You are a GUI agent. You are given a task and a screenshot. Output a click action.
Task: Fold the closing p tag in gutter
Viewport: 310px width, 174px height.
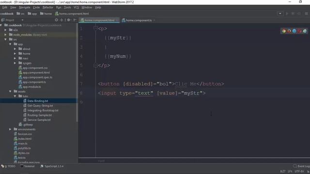coord(95,65)
